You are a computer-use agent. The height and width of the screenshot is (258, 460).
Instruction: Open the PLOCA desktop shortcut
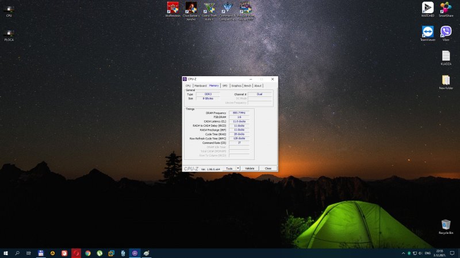click(9, 36)
